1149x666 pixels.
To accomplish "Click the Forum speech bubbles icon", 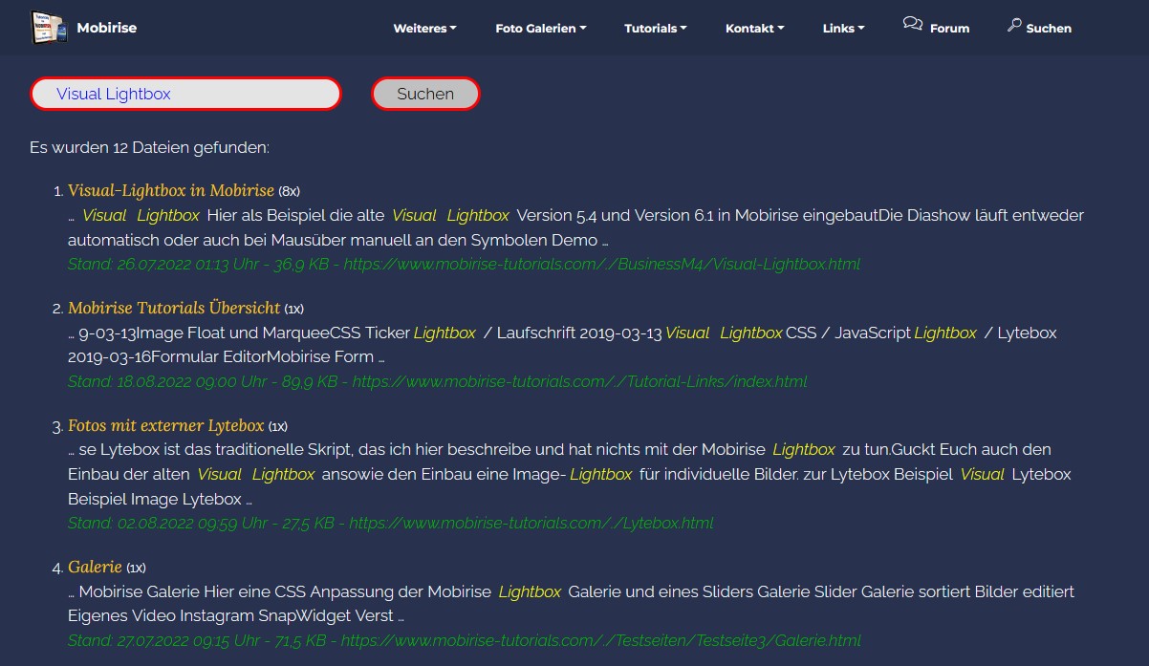I will coord(912,25).
